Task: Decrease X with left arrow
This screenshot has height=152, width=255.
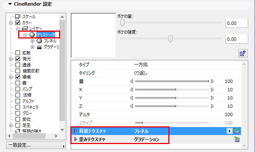Action: (132, 90)
